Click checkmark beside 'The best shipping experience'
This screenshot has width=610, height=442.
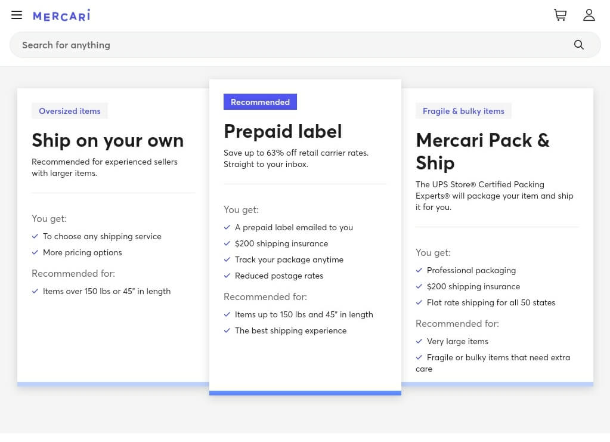coord(227,330)
